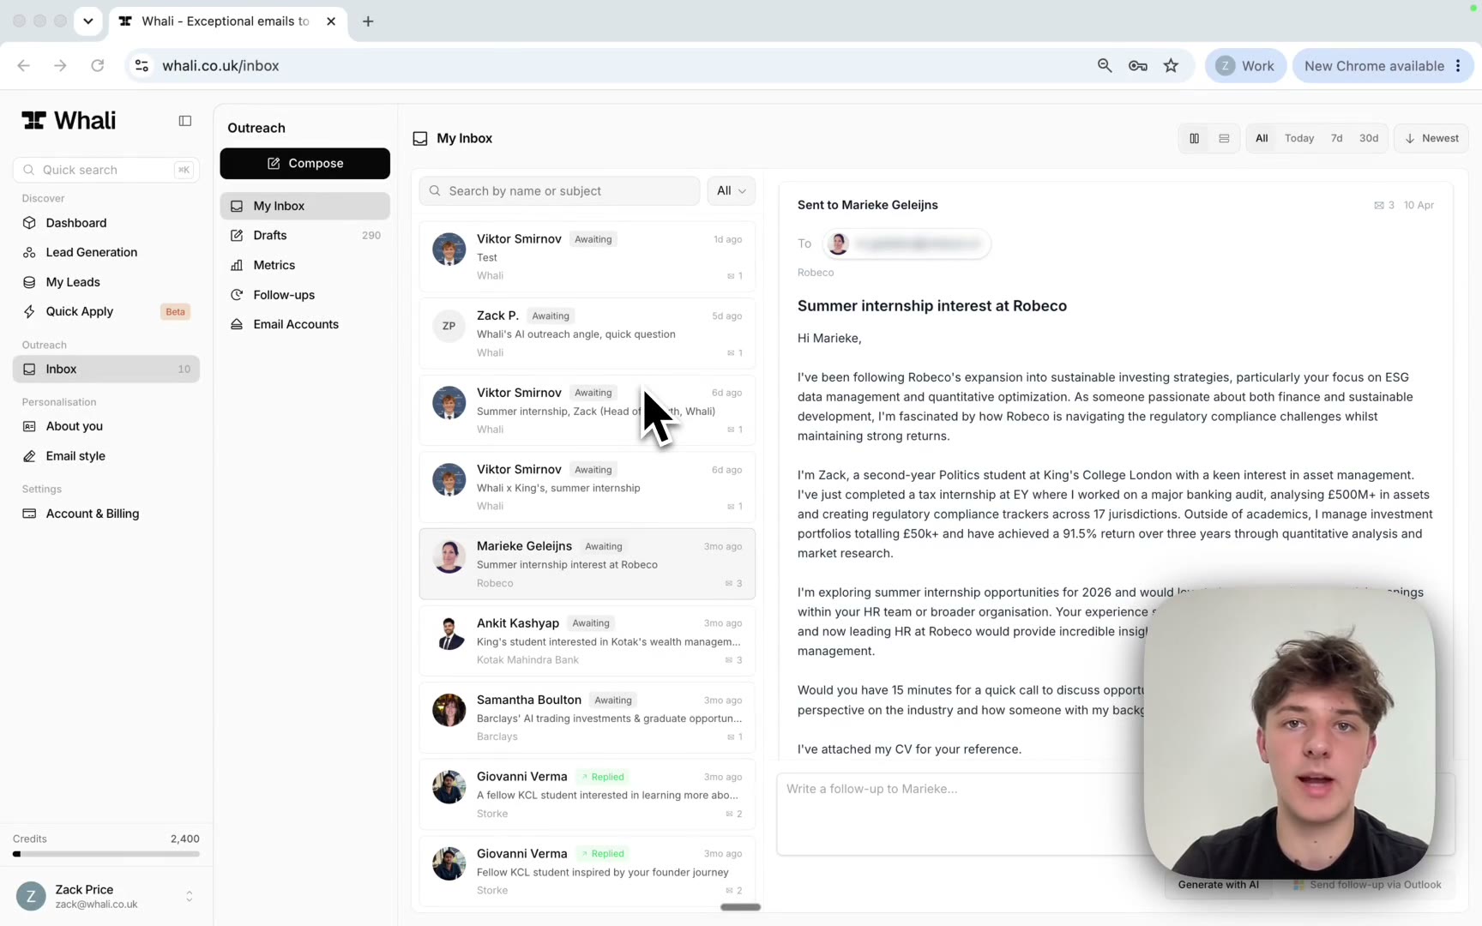Screen dimensions: 1482x926
Task: Open Ankit Kashyap Kotak Mahindra email
Action: 587,640
